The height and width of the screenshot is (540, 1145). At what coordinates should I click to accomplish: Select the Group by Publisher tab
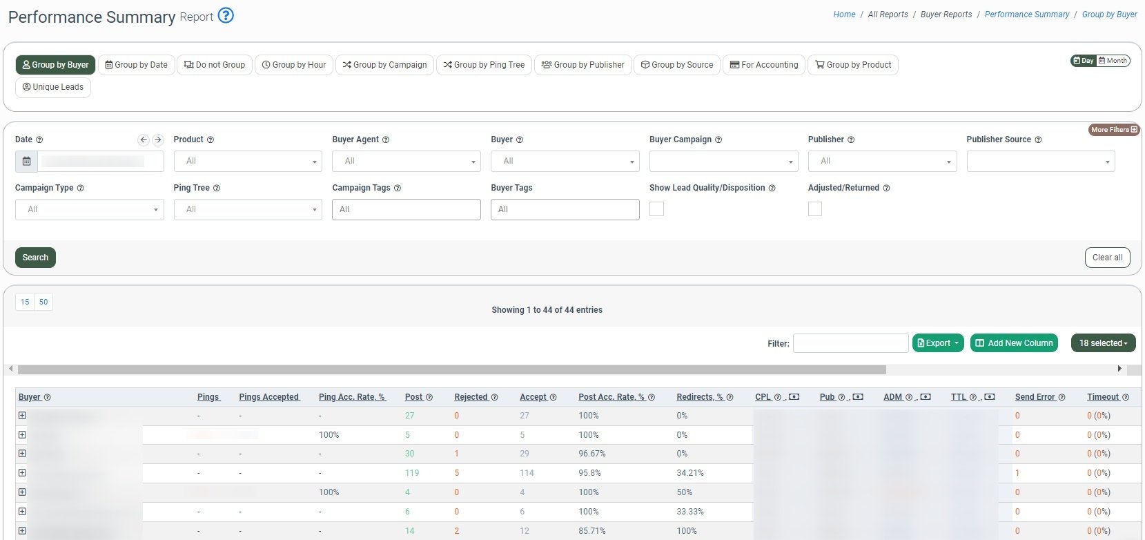pyautogui.click(x=583, y=65)
